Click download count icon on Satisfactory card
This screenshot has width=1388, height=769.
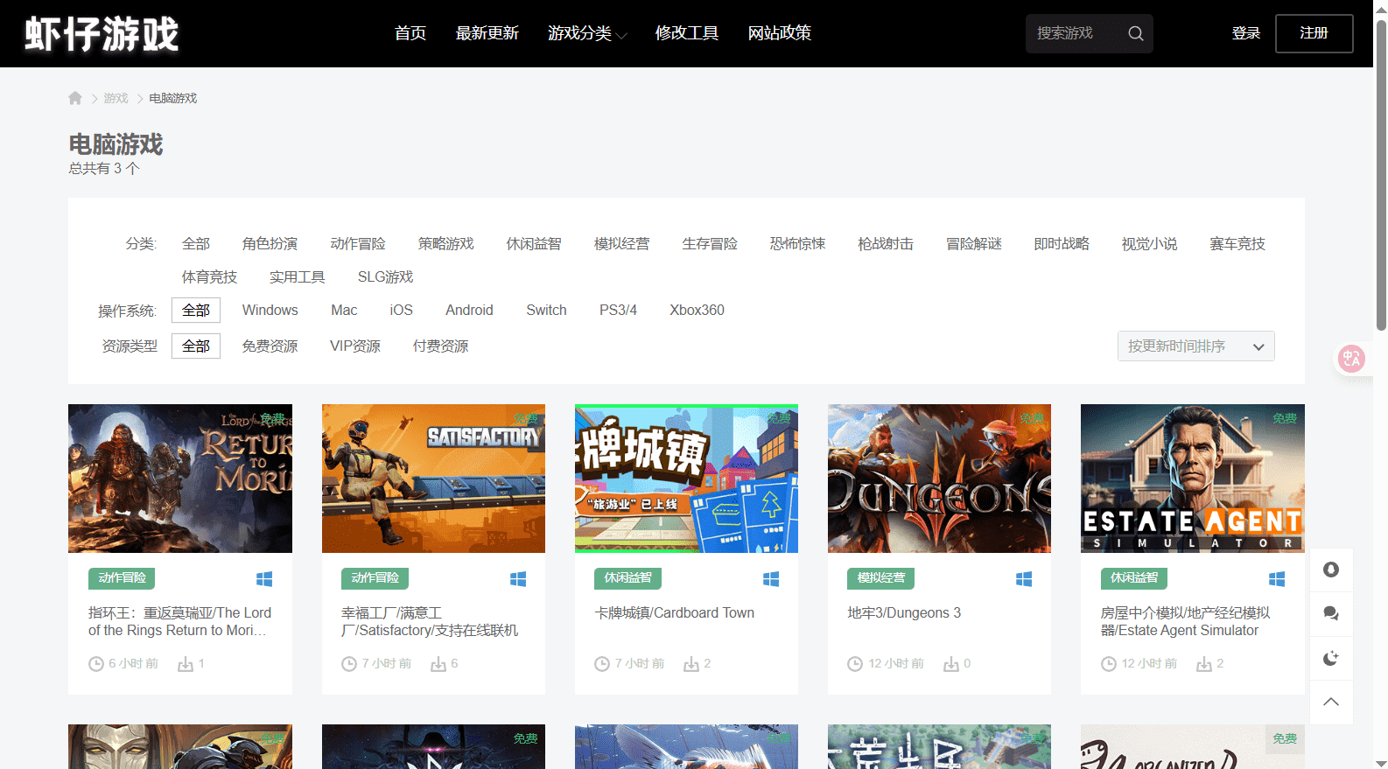point(438,664)
